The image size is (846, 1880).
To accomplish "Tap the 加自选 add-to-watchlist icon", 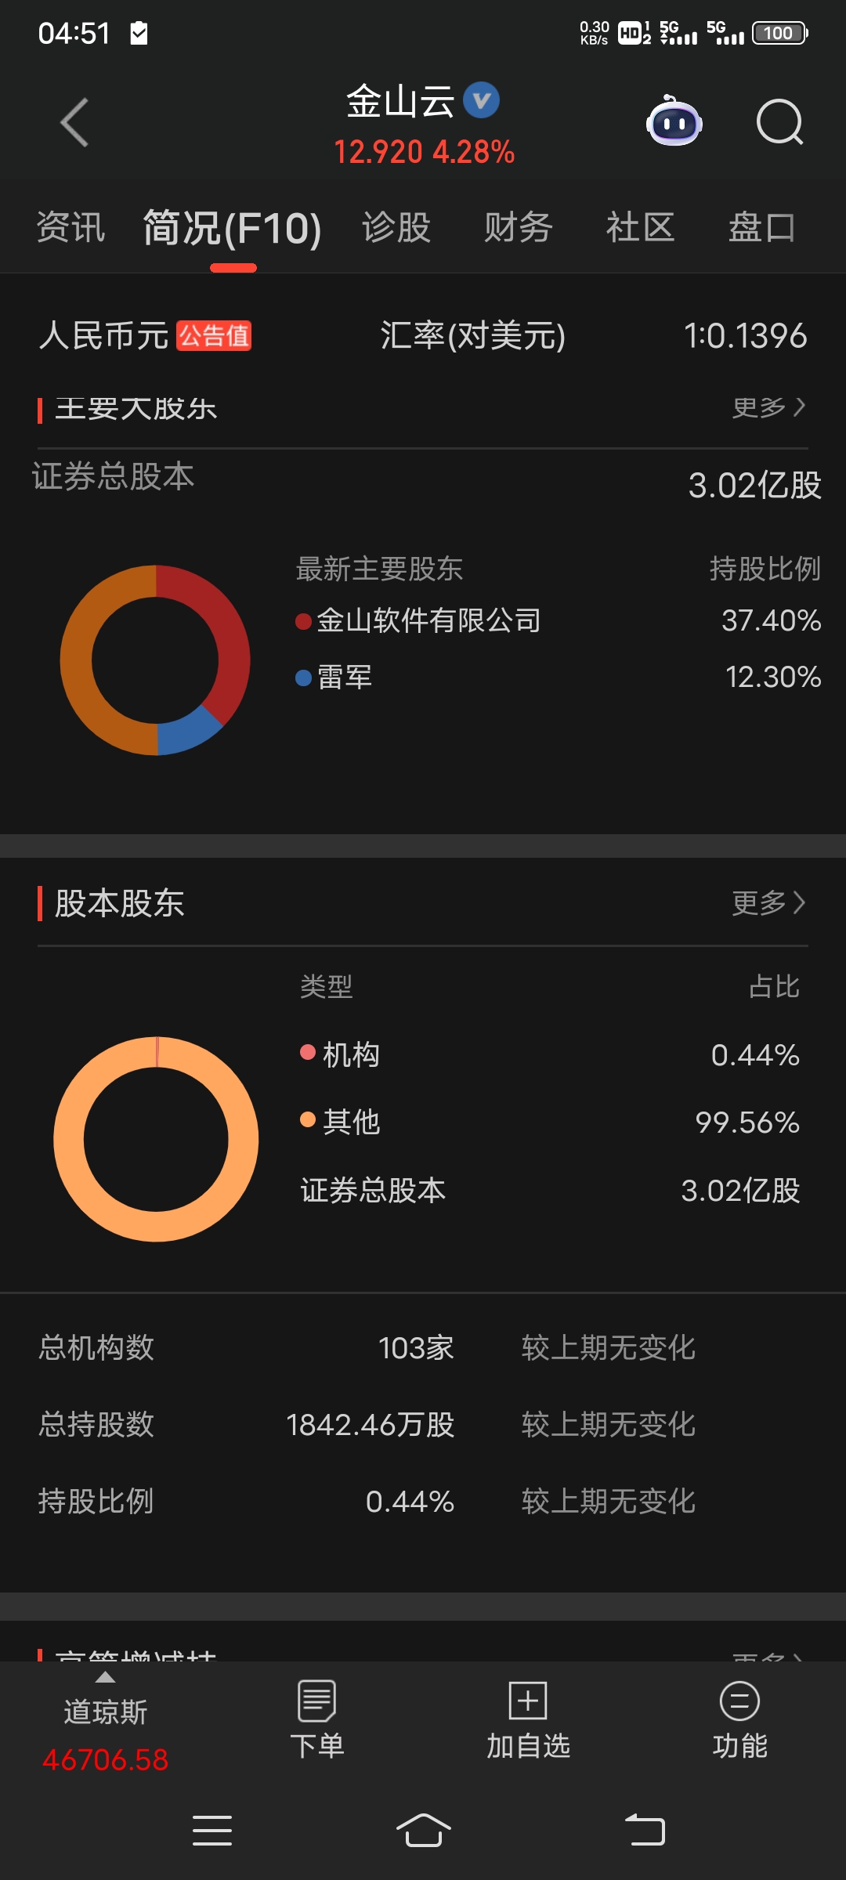I will tap(528, 1701).
